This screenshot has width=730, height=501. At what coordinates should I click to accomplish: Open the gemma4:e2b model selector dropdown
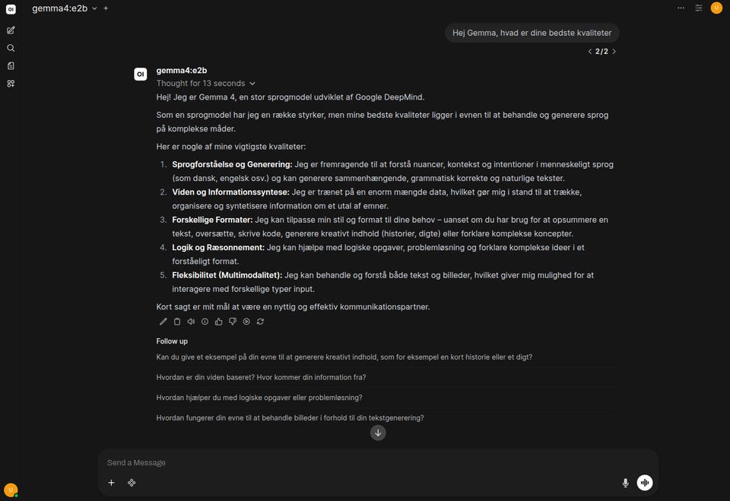[x=64, y=8]
